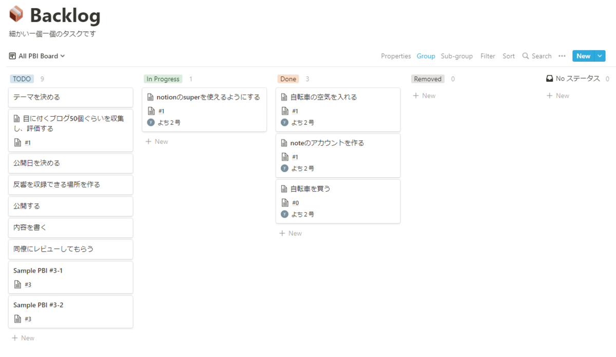Image resolution: width=616 pixels, height=357 pixels.
Task: Open the Filter options
Action: [x=488, y=56]
